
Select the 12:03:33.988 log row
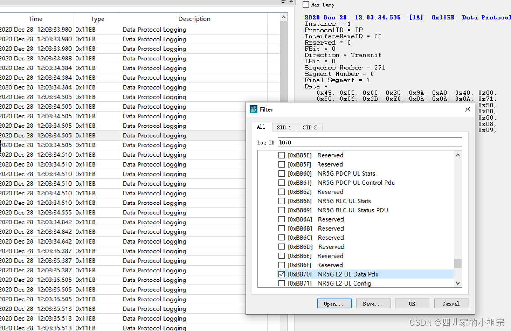[x=140, y=59]
